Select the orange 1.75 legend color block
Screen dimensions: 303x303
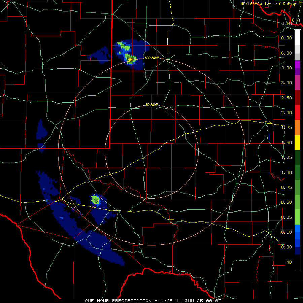[297, 127]
